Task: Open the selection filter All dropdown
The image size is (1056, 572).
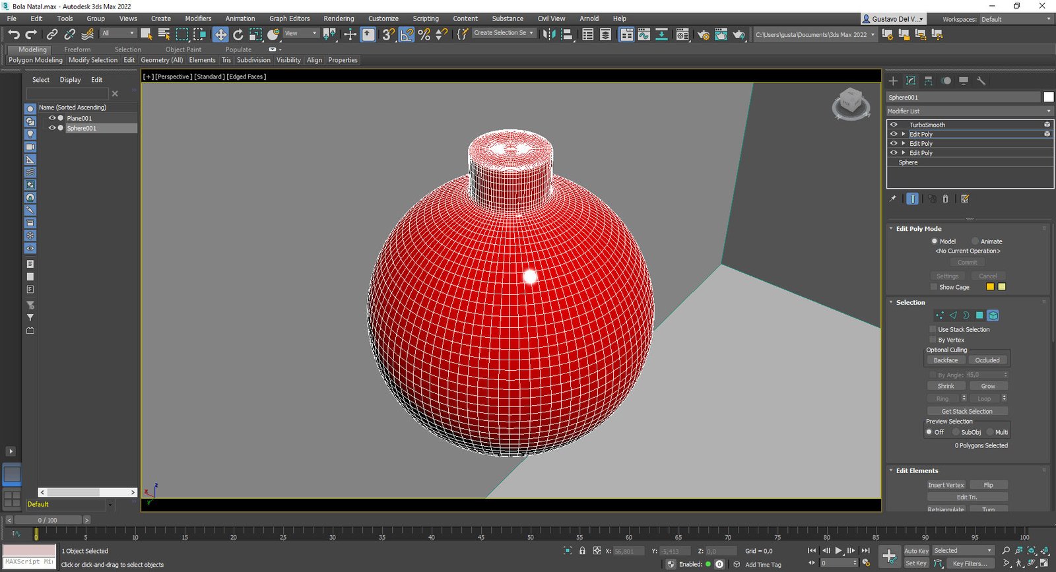Action: 118,33
